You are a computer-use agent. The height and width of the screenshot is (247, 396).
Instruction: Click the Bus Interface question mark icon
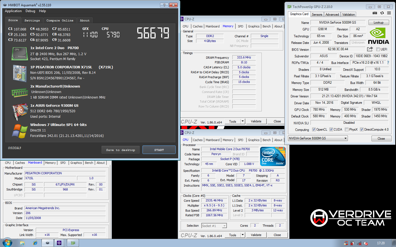[x=388, y=63]
